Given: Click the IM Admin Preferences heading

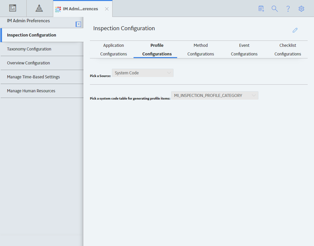Looking at the screenshot, I should click(x=28, y=21).
